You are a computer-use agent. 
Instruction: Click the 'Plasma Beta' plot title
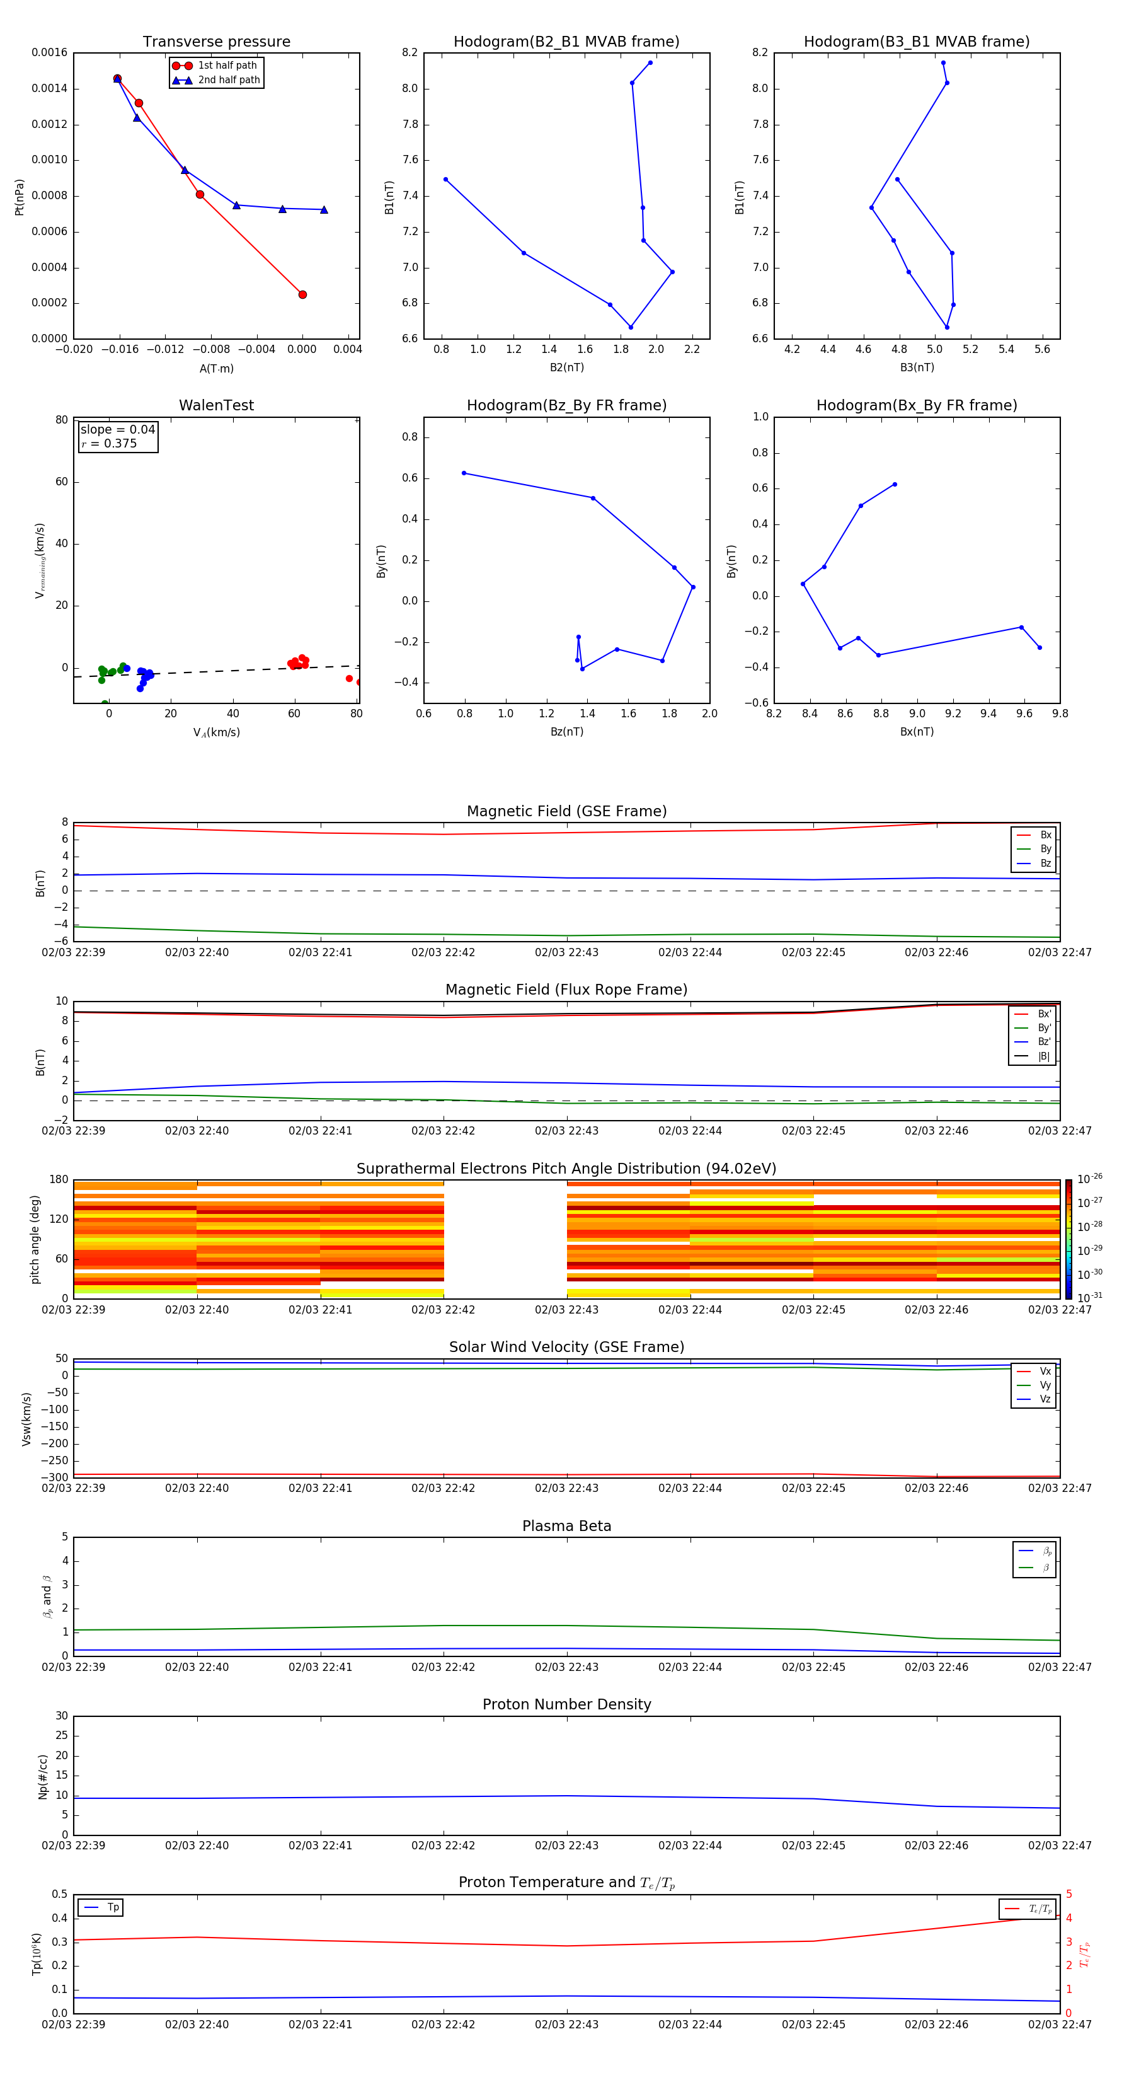point(566,1526)
